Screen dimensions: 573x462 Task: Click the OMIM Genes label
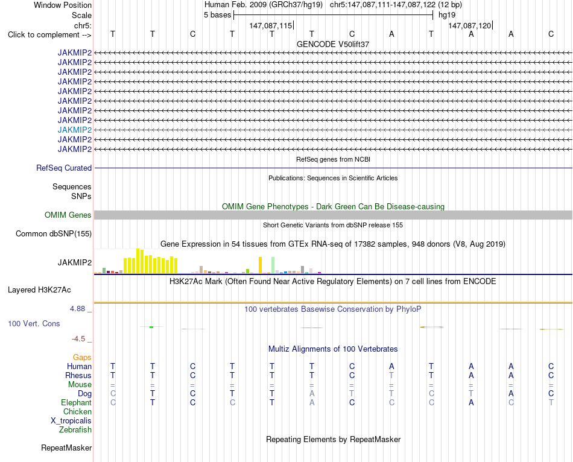[68, 215]
